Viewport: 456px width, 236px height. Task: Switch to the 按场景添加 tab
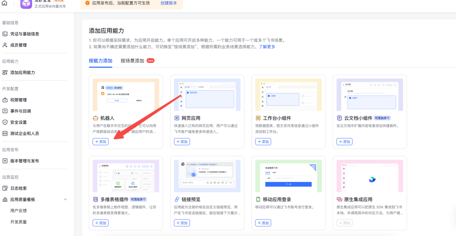tap(132, 61)
